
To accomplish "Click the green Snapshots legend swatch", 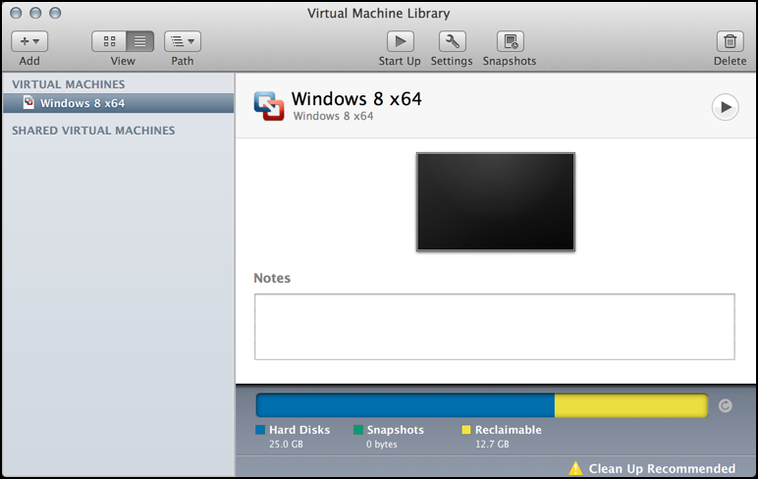I will tap(358, 430).
